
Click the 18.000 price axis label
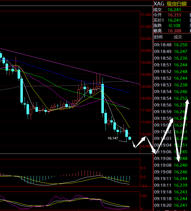click(x=146, y=98)
